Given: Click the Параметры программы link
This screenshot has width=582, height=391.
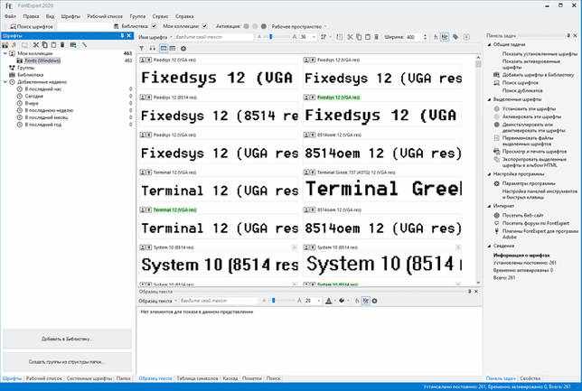Looking at the screenshot, I should click(529, 183).
